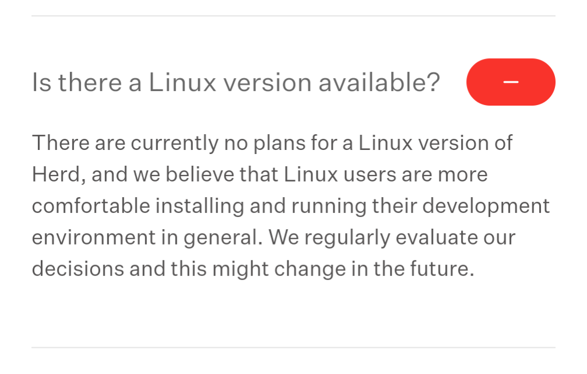Click the word 'available?' in the heading
This screenshot has height=374, width=587.
pos(379,83)
